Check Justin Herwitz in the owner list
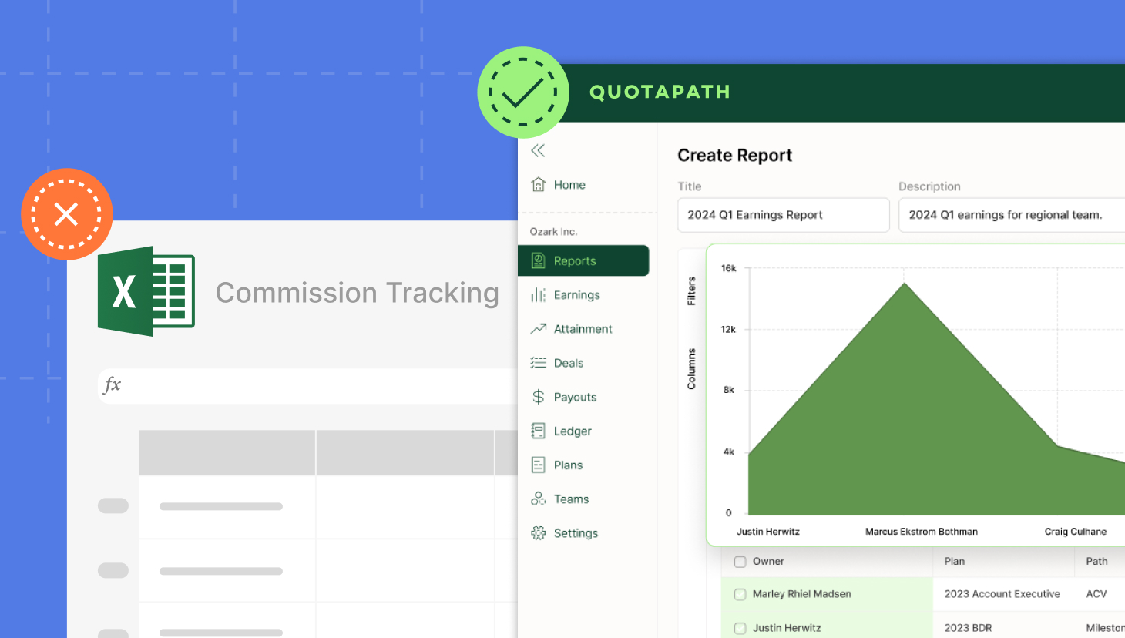1125x638 pixels. pos(740,627)
